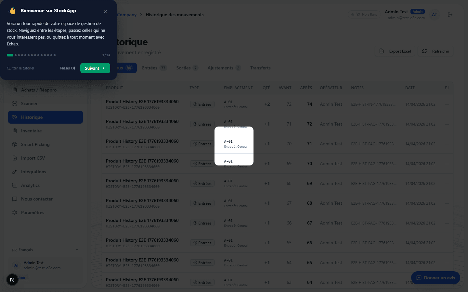Click Quitter le tutoriel link

click(x=20, y=68)
